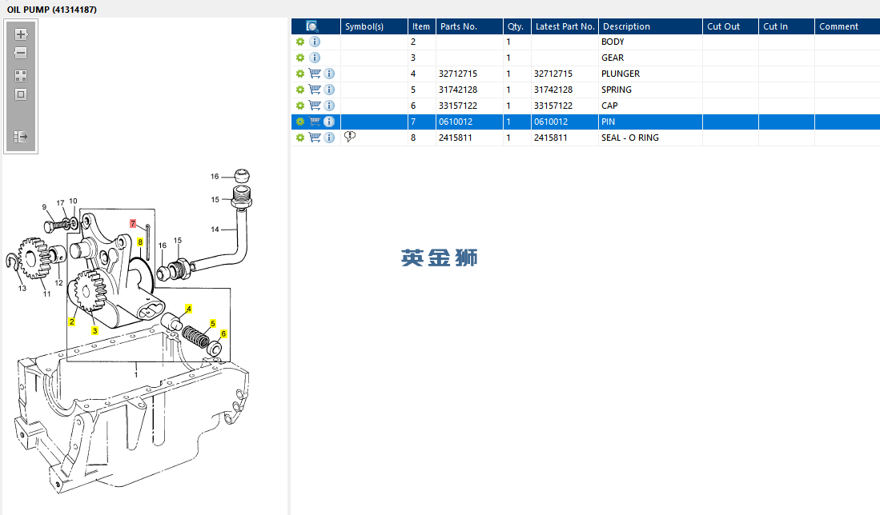Add PIN 0610012 to cart

click(315, 122)
